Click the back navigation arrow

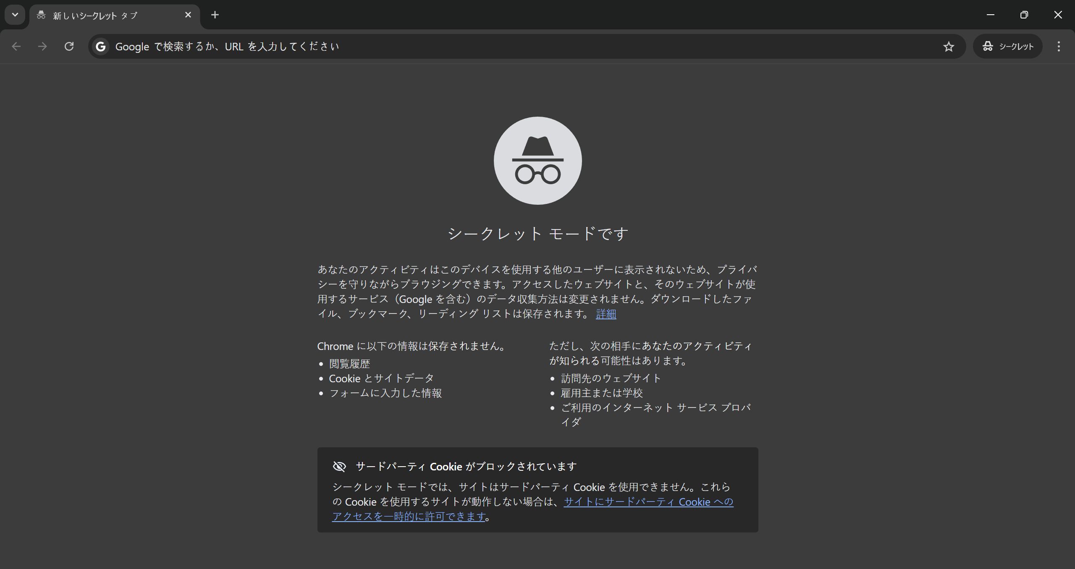point(16,46)
